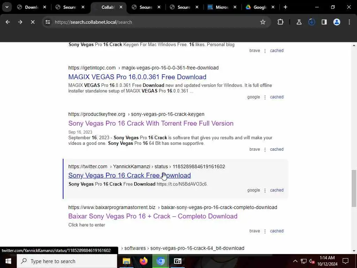Click the scrollbar up arrow
Viewport: 357px width, 268px height.
[x=354, y=46]
